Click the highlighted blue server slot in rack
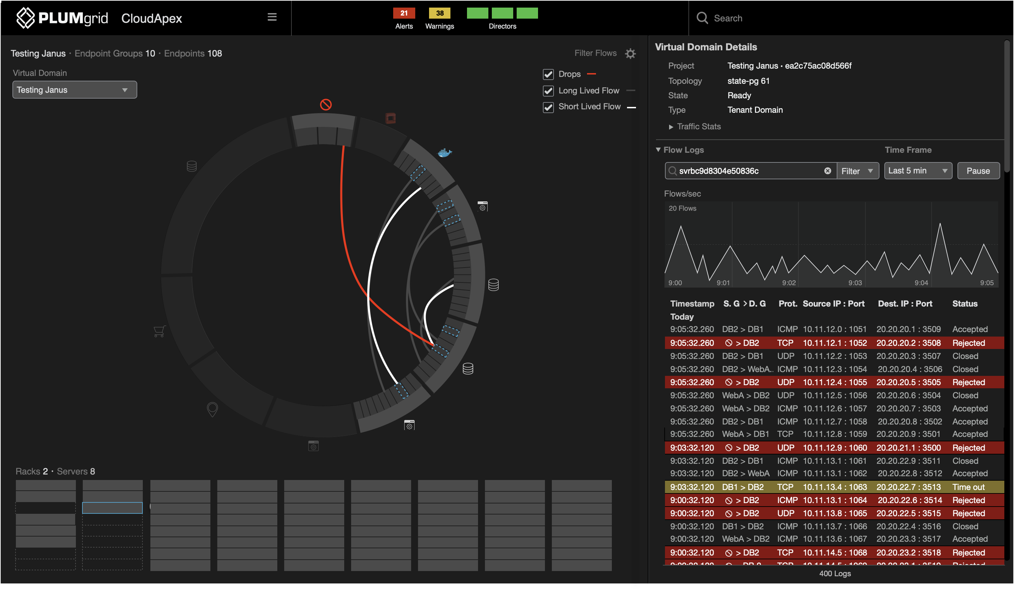This screenshot has height=600, width=1014. (112, 508)
